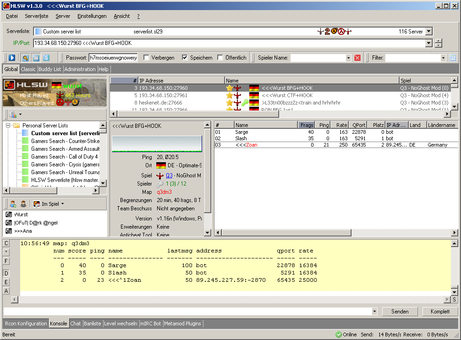Enable the Verbergen checkbox
The height and width of the screenshot is (340, 461).
[x=147, y=58]
